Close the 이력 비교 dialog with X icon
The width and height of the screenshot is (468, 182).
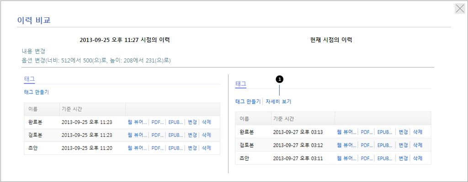coord(460,9)
